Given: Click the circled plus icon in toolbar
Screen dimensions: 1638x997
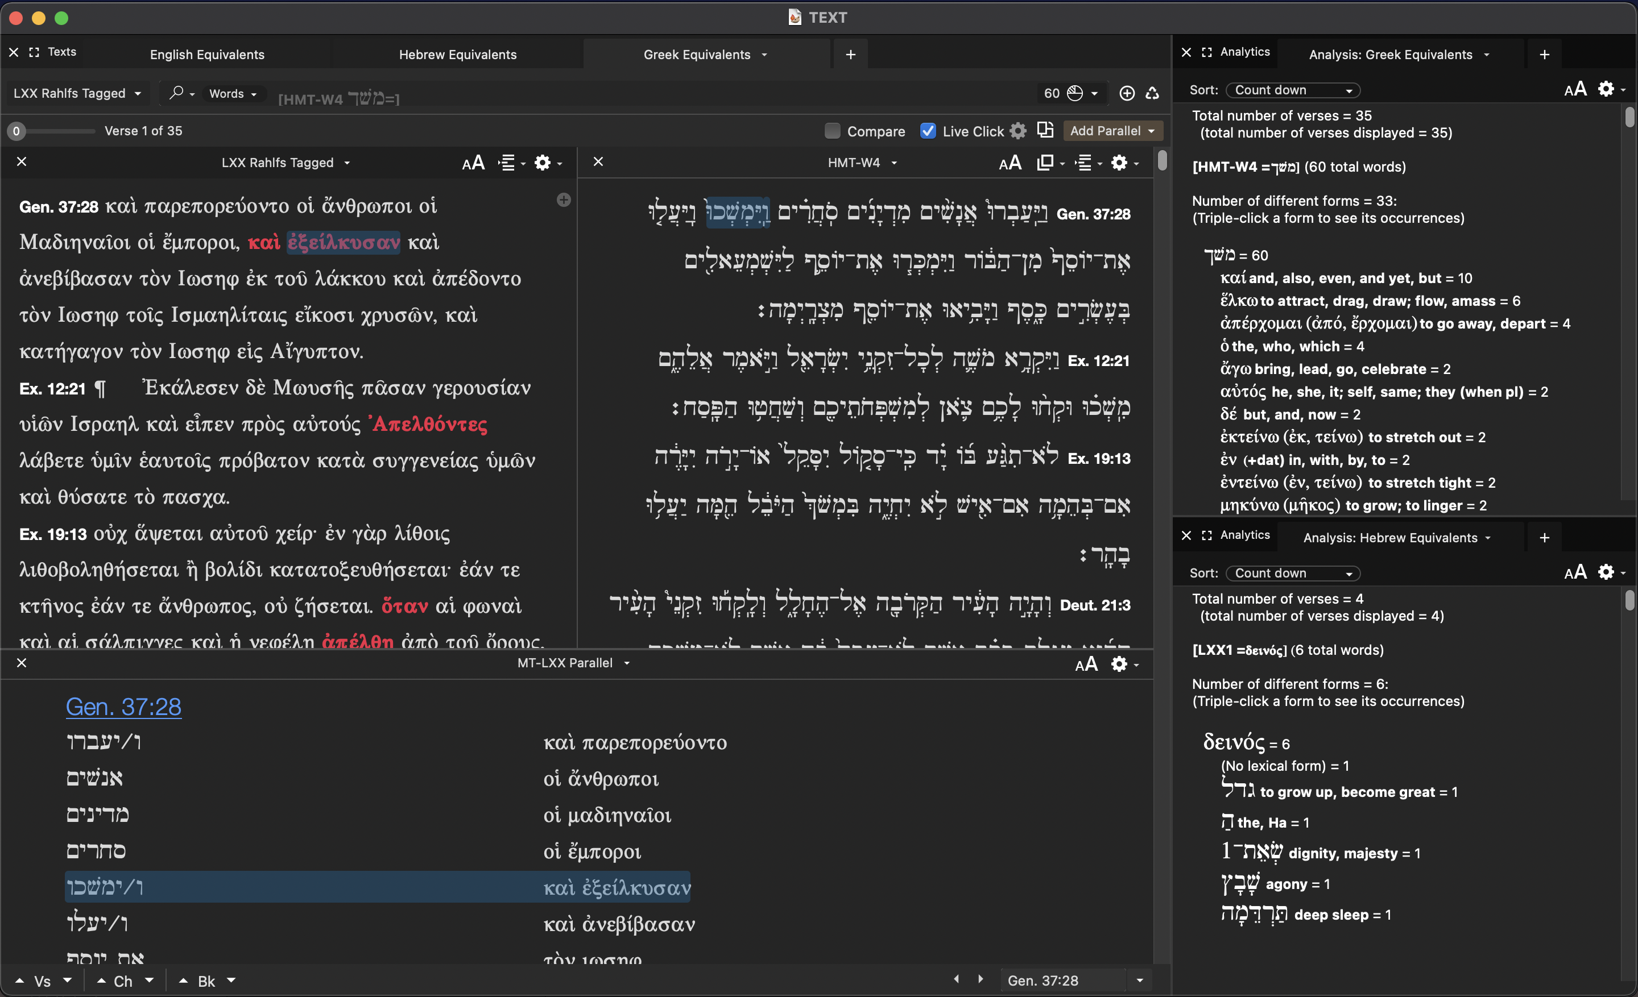Looking at the screenshot, I should 1126,93.
